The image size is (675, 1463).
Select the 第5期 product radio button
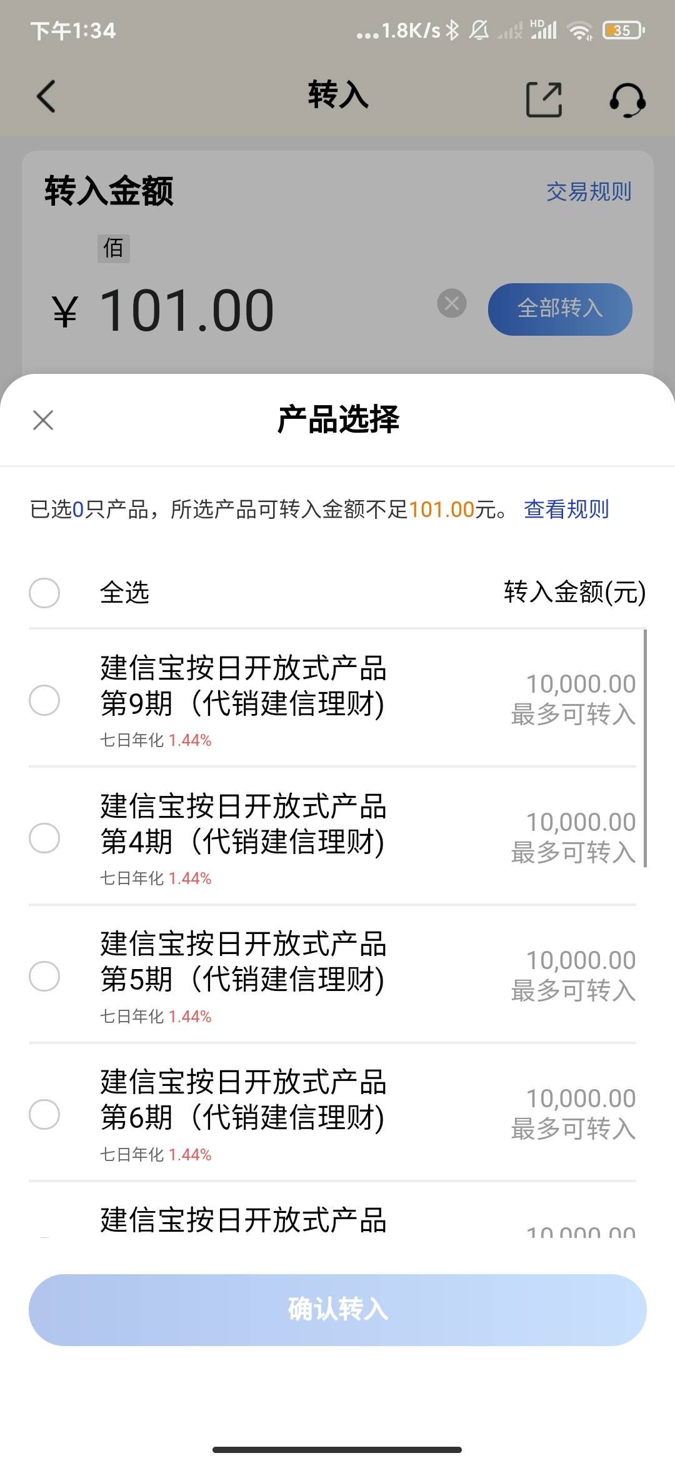click(44, 976)
